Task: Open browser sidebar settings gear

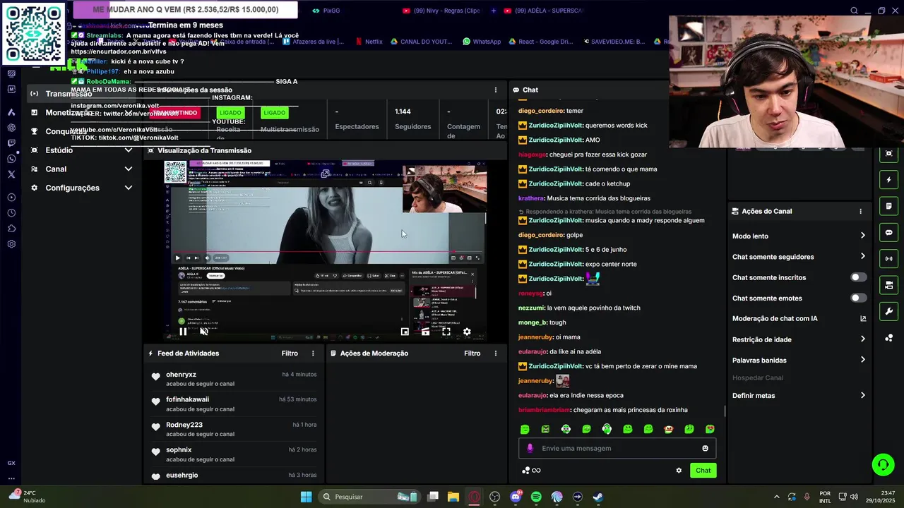Action: (x=11, y=244)
